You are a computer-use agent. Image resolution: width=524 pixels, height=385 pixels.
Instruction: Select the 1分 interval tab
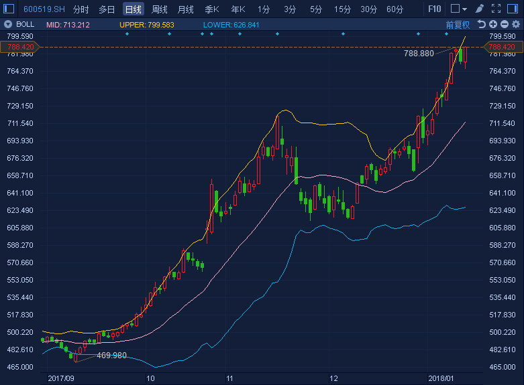coord(264,9)
